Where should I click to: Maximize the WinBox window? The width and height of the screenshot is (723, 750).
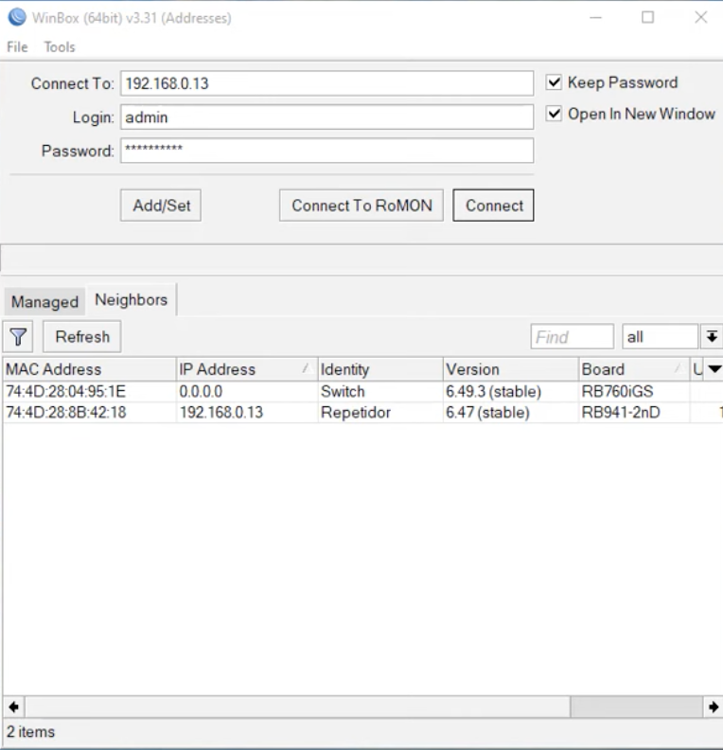click(647, 18)
